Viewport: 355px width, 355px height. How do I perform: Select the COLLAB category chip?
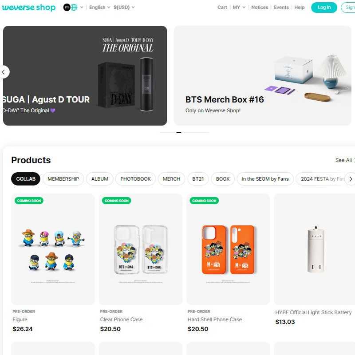[x=26, y=179]
